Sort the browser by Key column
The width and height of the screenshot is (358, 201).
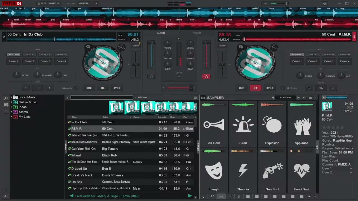pos(185,117)
